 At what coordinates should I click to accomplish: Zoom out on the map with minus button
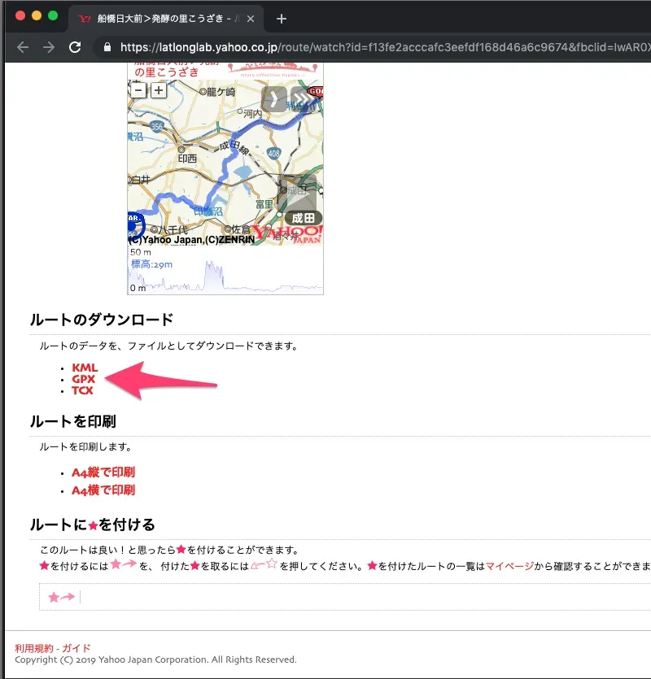[139, 91]
